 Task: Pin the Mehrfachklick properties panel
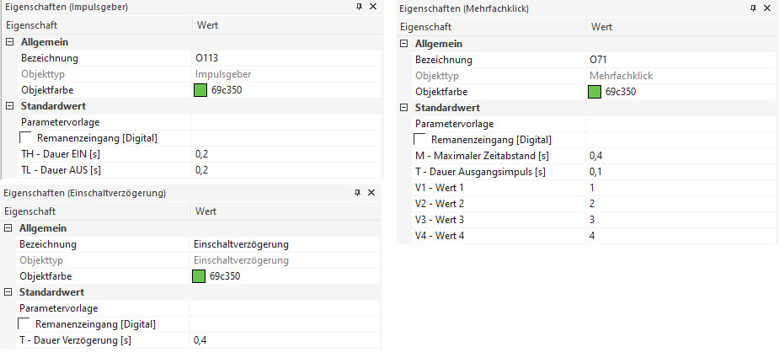[x=754, y=8]
